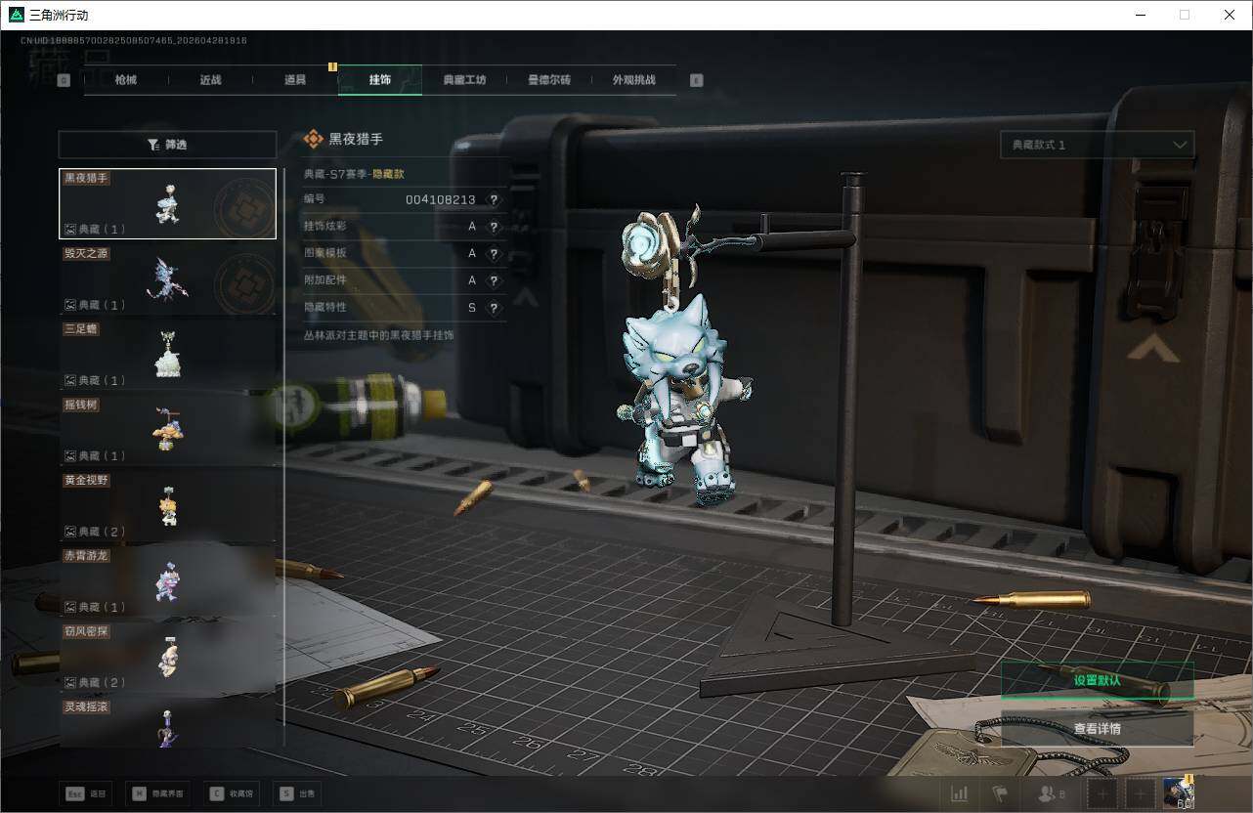Pick the 灵魂摇滚 charm item

pyautogui.click(x=167, y=722)
